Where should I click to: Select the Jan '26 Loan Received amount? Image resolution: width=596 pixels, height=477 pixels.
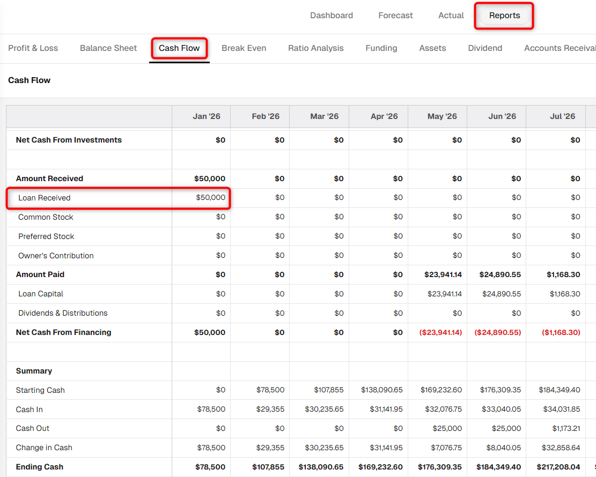pyautogui.click(x=211, y=197)
